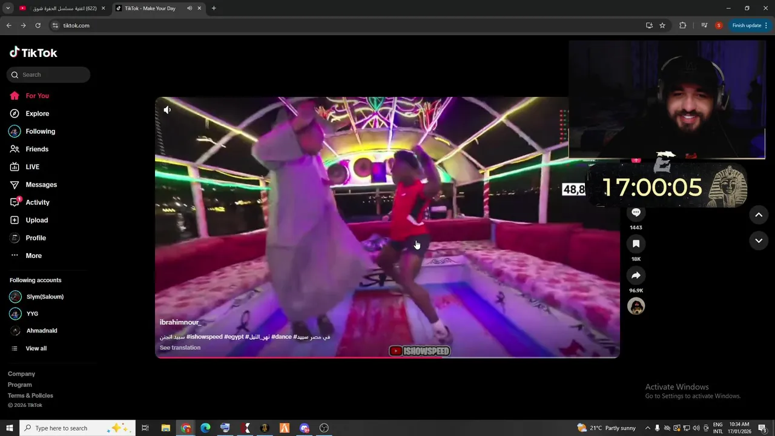
Task: Open the Ahmadnald followed account
Action: tap(33, 331)
